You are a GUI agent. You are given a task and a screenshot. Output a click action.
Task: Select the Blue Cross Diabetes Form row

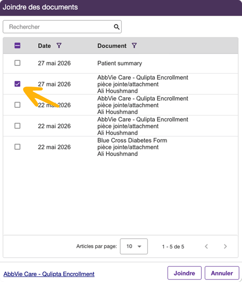pyautogui.click(x=121, y=147)
